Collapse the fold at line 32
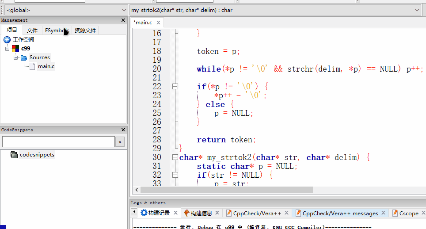The width and height of the screenshot is (426, 229). (x=175, y=175)
